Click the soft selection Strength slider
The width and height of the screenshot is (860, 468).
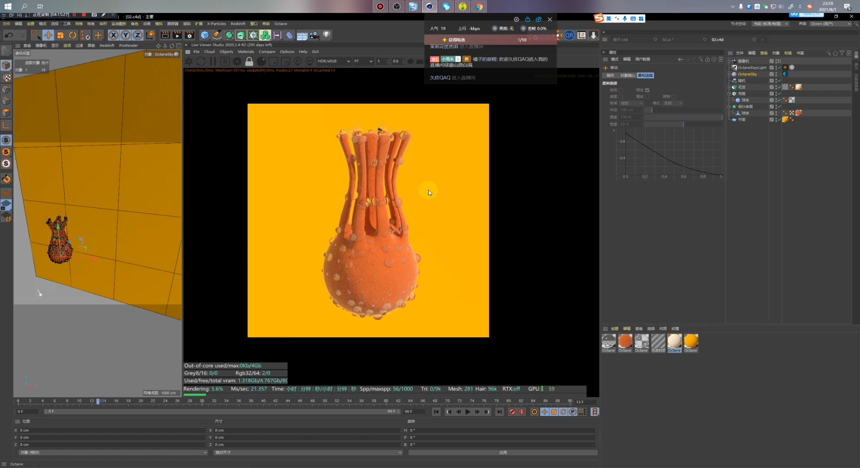(x=683, y=117)
